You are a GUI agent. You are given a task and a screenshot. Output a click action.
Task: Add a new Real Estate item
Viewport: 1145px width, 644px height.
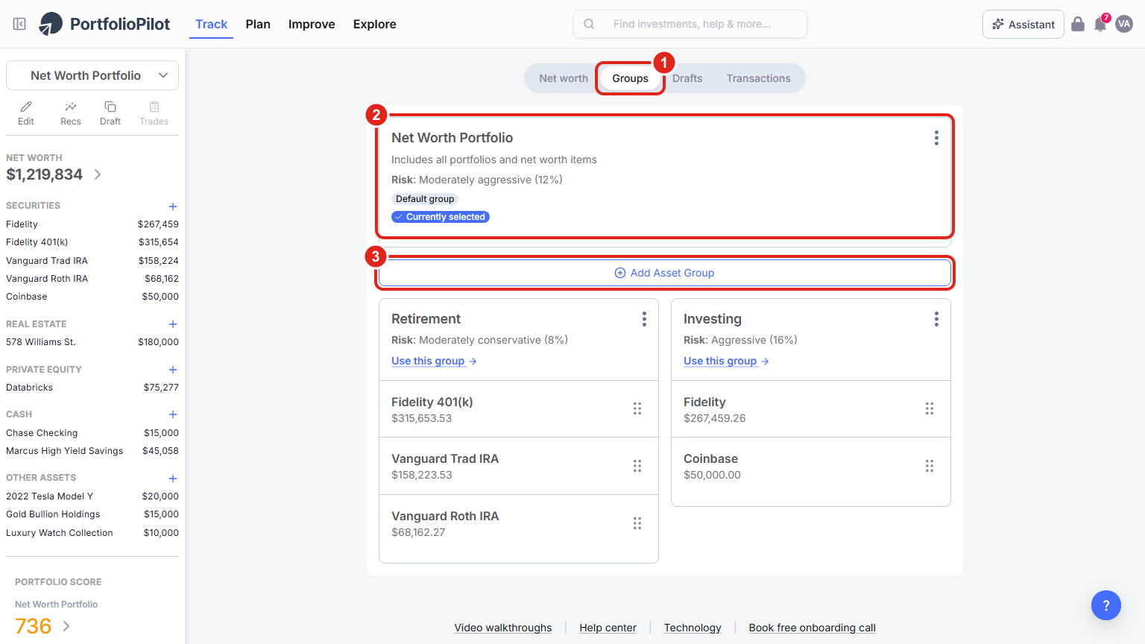(173, 324)
